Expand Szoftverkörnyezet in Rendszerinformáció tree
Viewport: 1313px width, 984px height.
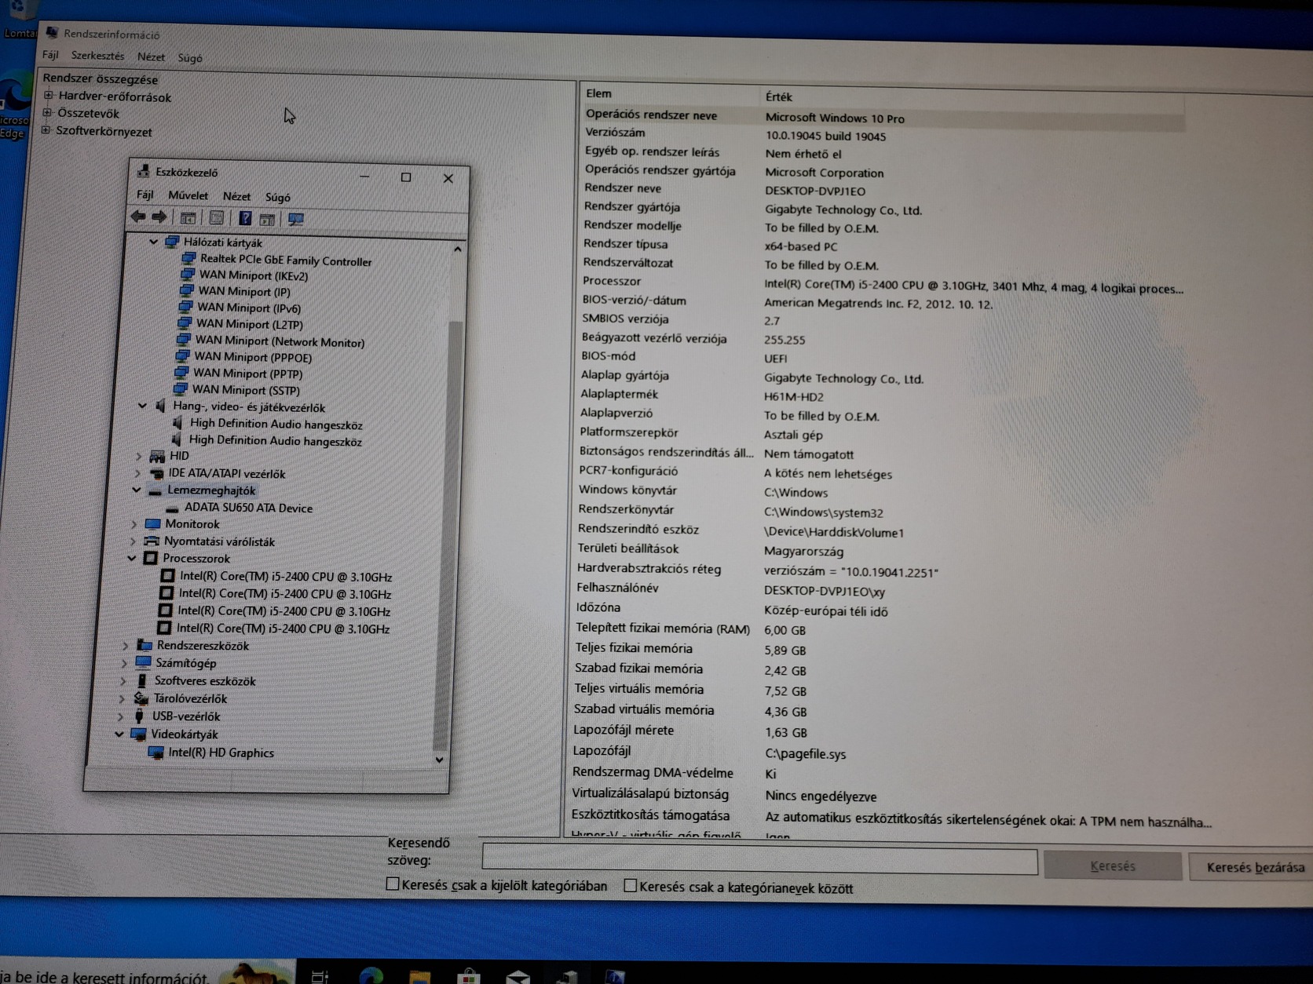coord(46,130)
